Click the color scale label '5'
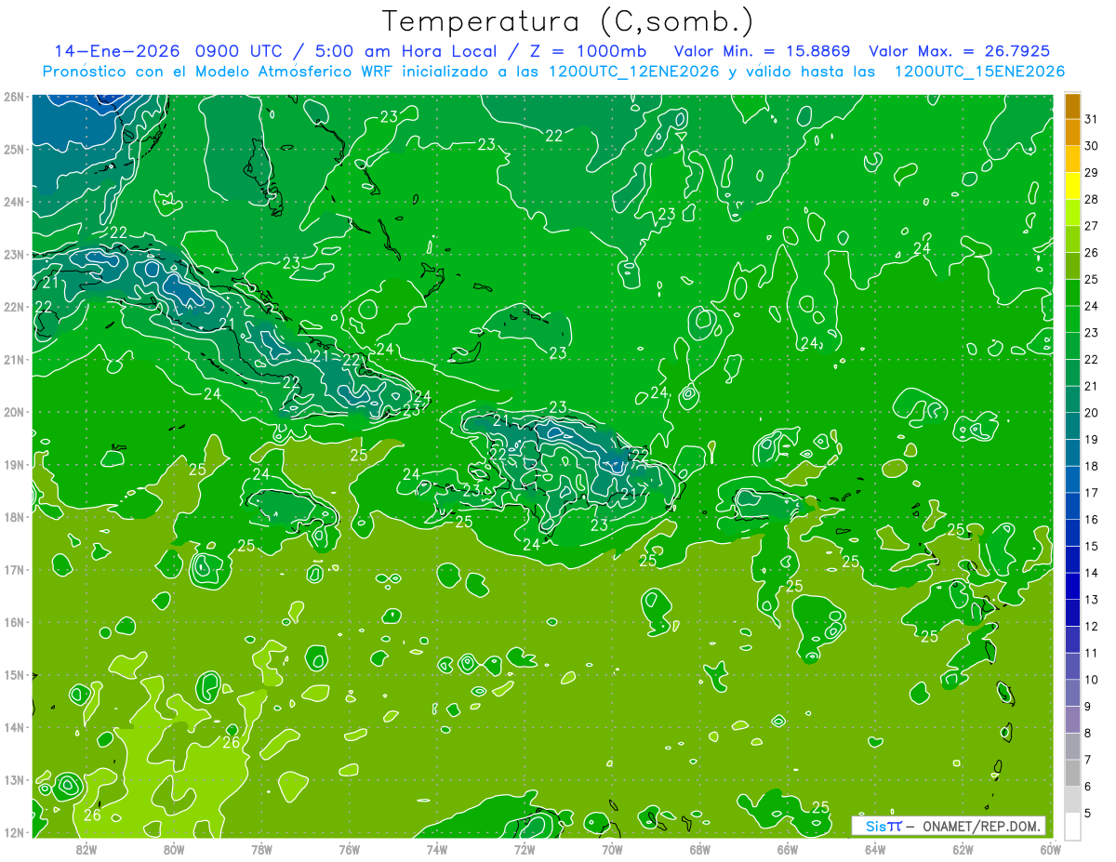 [1088, 813]
